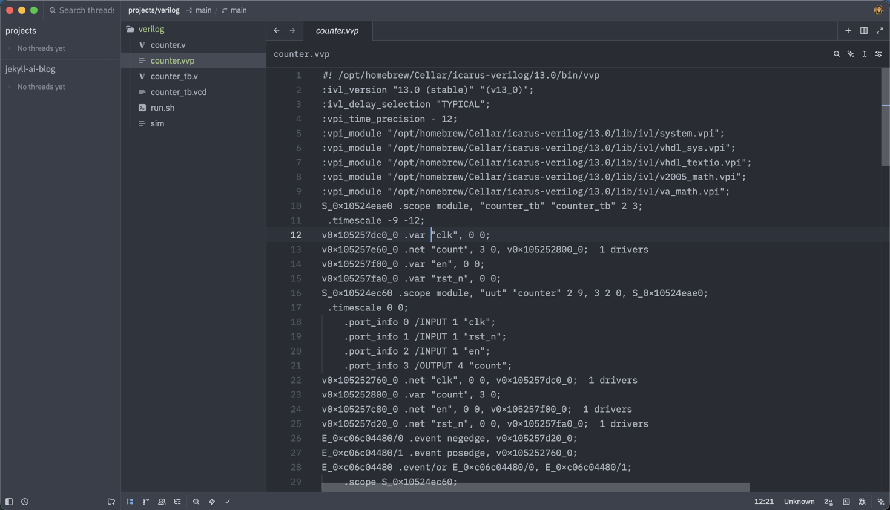The width and height of the screenshot is (890, 510).
Task: Click the inline assist sparkle icon in toolbar
Action: coord(851,54)
